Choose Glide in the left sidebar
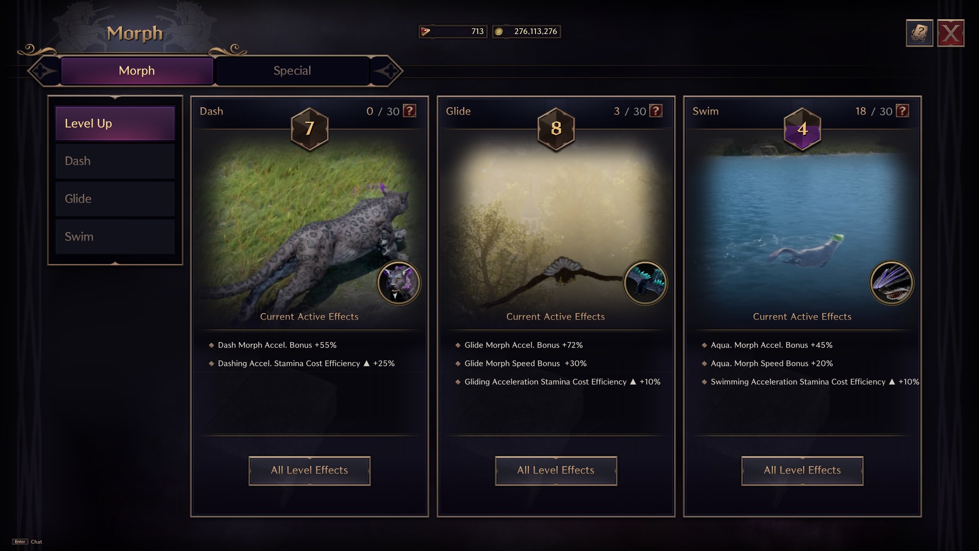The height and width of the screenshot is (551, 979). pos(115,199)
